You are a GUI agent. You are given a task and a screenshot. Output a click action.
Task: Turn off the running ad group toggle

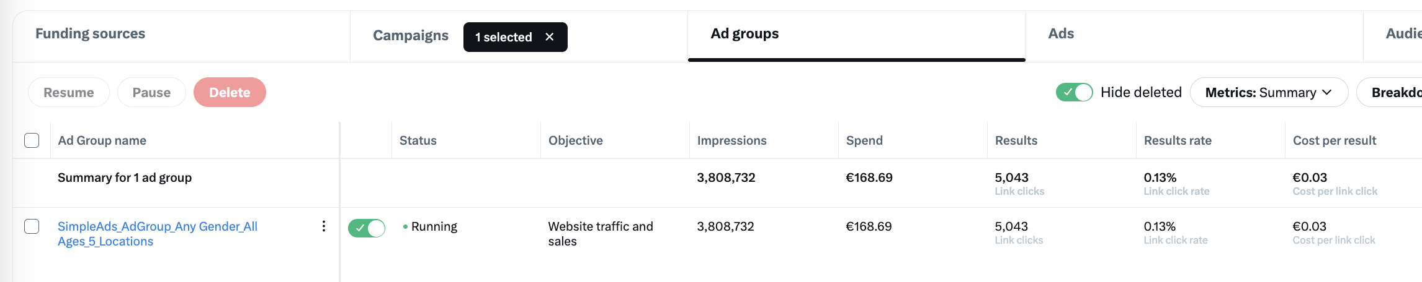pyautogui.click(x=366, y=228)
